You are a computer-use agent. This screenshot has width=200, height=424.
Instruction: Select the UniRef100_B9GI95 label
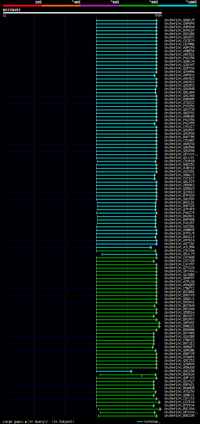pyautogui.click(x=179, y=416)
